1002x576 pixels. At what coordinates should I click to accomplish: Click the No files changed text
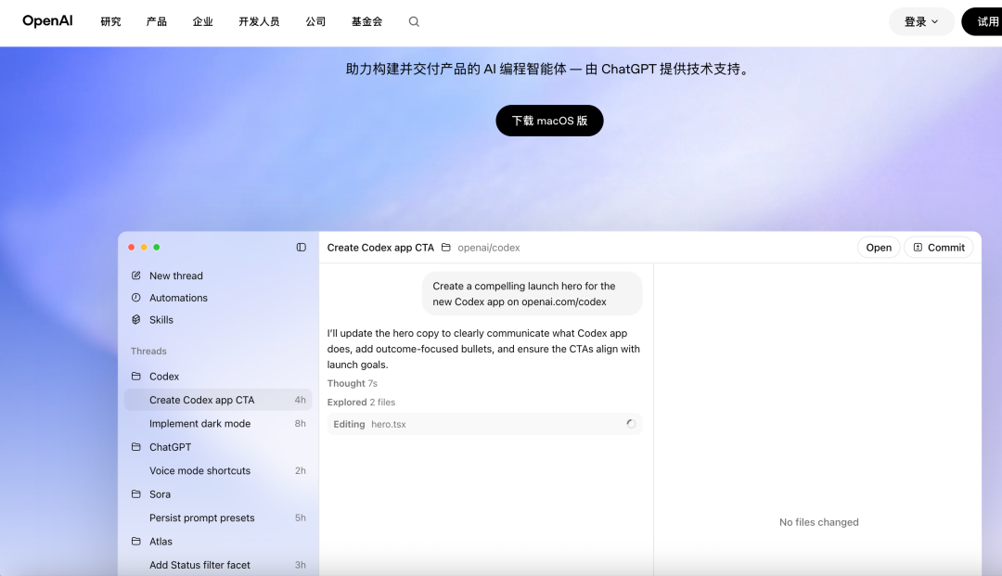click(818, 521)
